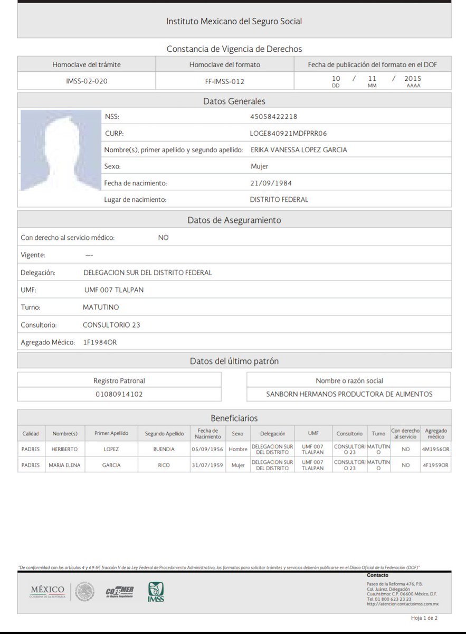Click the COFEMER logo in footer
This screenshot has height=634, width=466.
(120, 592)
